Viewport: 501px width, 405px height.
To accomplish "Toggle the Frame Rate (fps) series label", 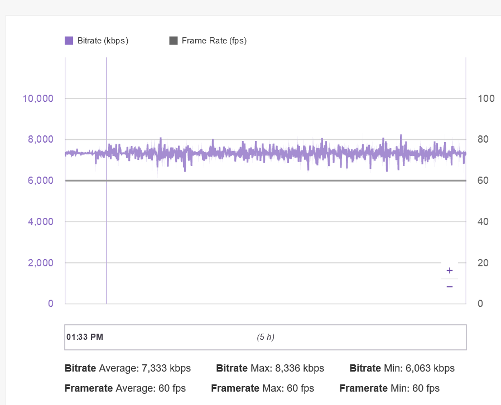I will [214, 41].
